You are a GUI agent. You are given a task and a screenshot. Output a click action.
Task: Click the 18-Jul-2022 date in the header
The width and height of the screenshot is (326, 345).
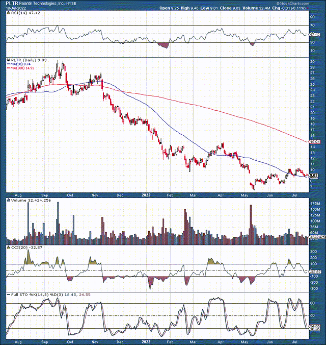click(16, 8)
